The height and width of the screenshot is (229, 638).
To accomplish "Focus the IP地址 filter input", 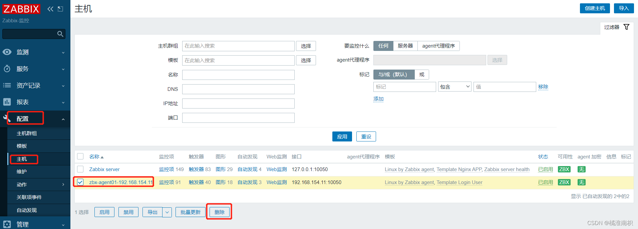I will (x=238, y=104).
